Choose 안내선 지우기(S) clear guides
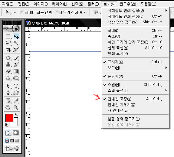The image size is (174, 157). point(135,105)
